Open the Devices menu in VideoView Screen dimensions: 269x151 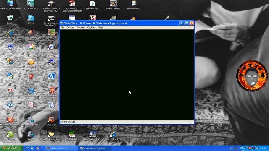(71, 27)
